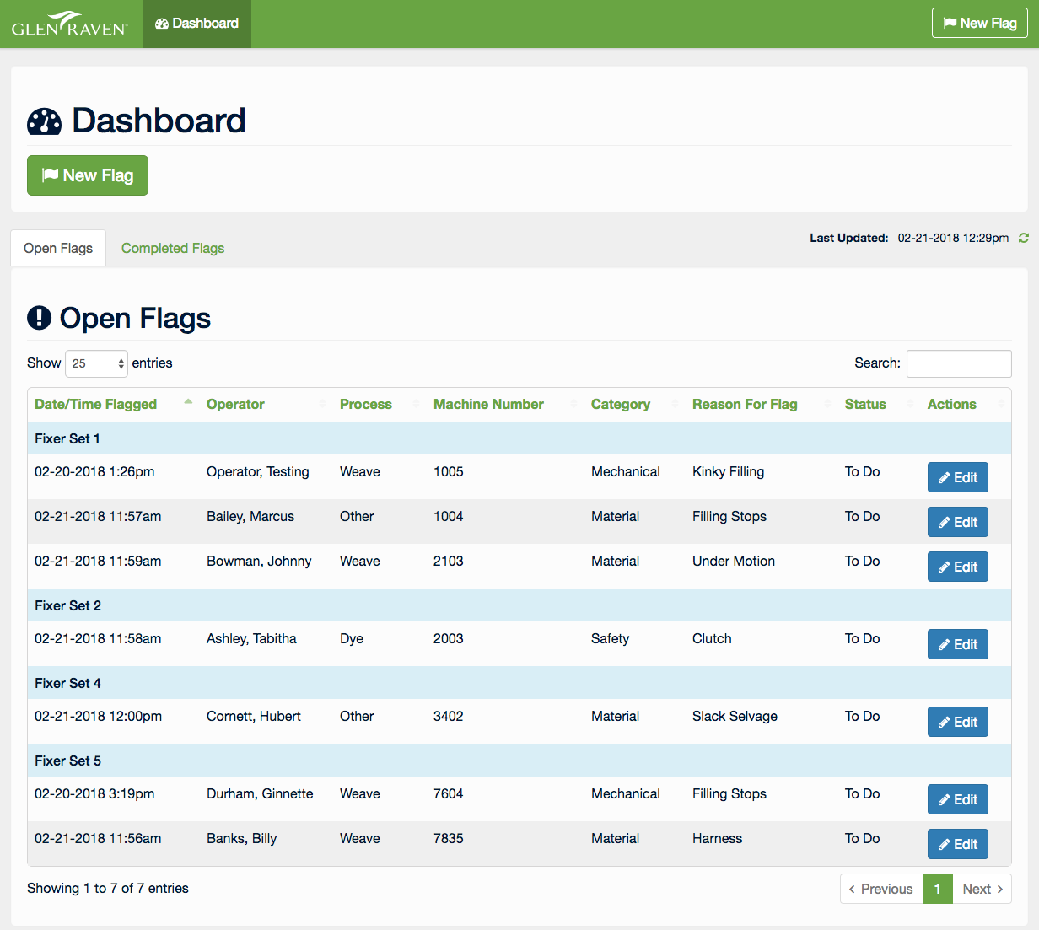
Task: Click machine number 7604
Action: pos(449,794)
